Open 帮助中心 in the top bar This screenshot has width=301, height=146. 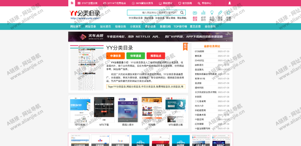(205, 3)
